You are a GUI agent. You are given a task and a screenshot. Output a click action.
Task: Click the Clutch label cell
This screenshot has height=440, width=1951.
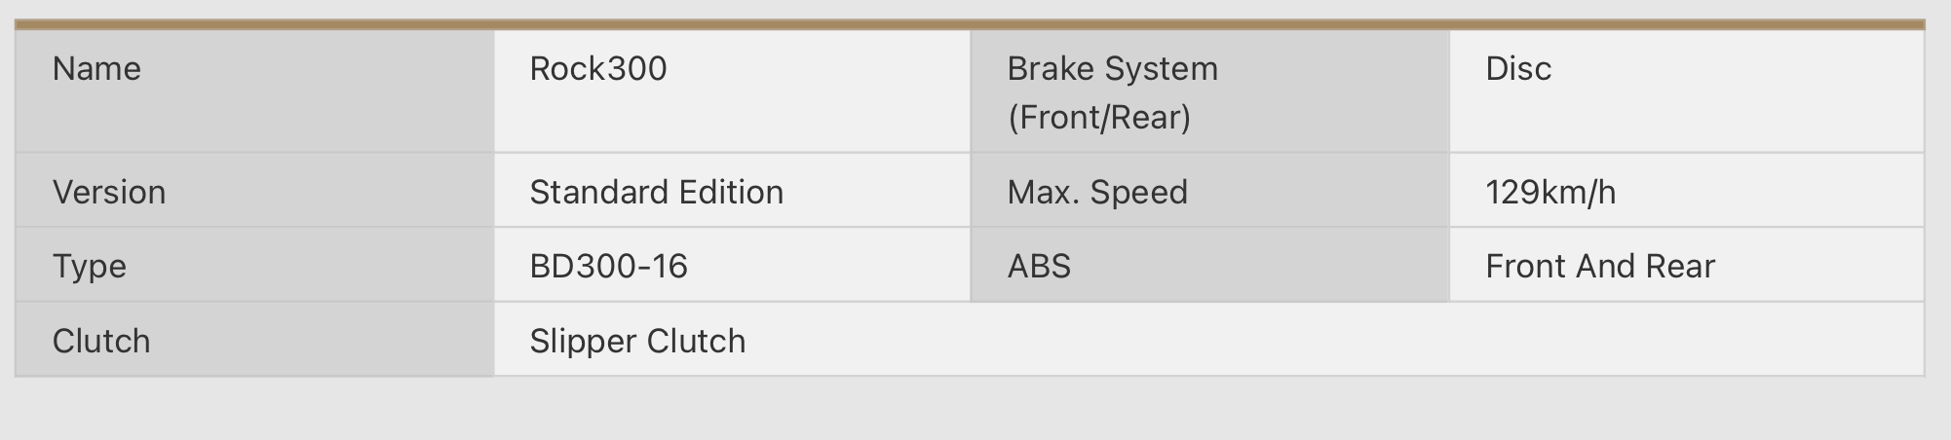(255, 340)
